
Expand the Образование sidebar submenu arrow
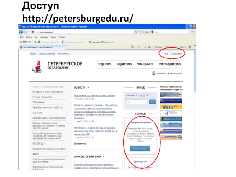point(68,102)
